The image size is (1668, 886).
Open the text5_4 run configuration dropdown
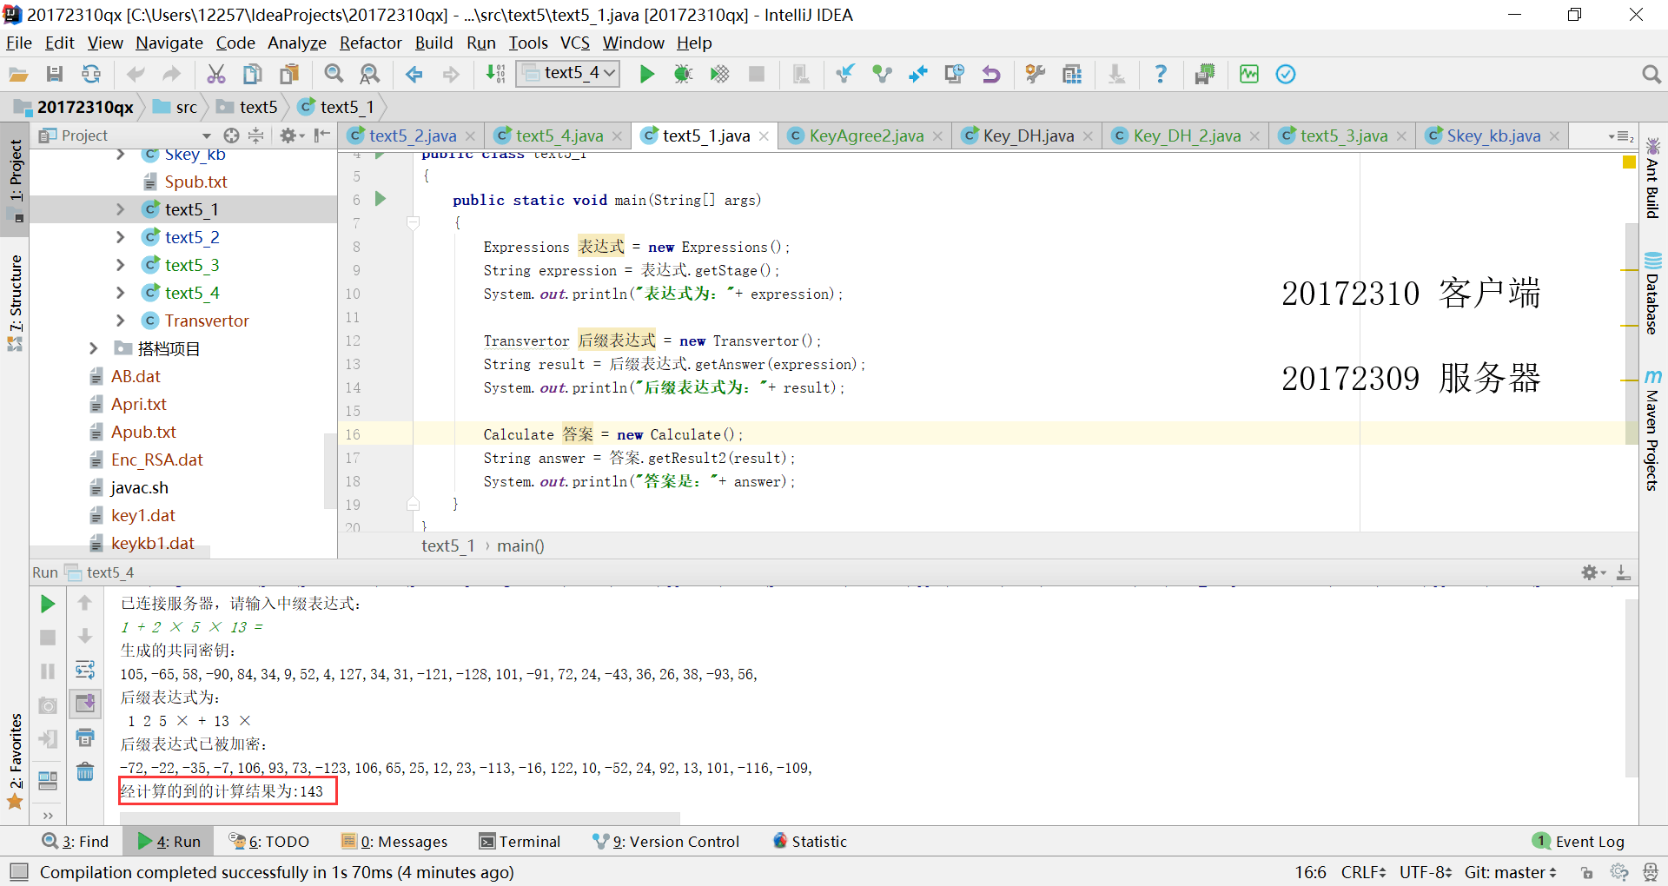point(569,74)
